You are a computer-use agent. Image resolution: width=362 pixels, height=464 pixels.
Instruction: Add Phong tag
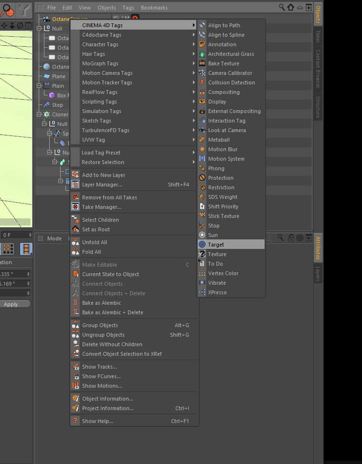231,168
